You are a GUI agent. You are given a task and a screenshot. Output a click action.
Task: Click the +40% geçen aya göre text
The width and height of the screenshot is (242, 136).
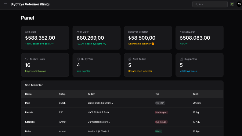tap(37, 44)
